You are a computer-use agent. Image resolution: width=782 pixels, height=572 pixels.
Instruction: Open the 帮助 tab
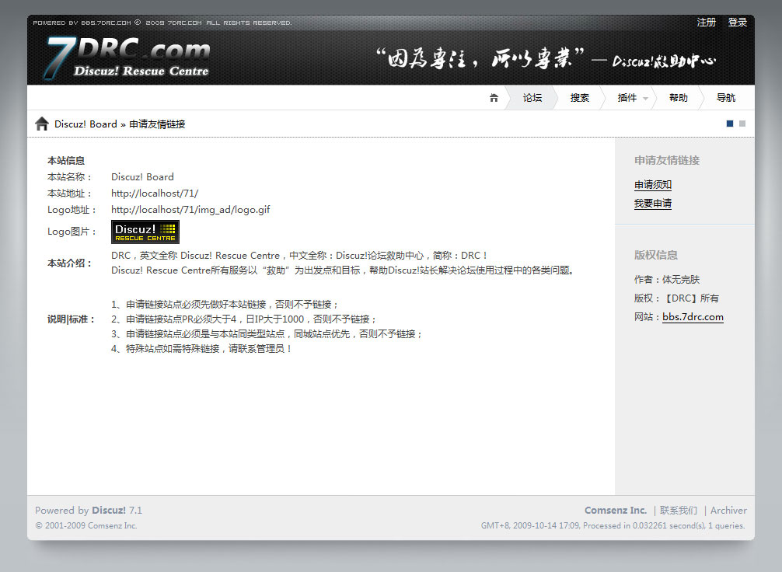click(x=679, y=98)
